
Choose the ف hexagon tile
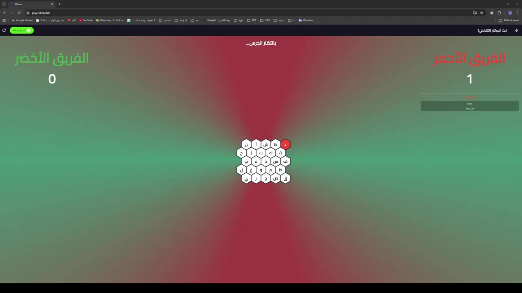point(285,162)
